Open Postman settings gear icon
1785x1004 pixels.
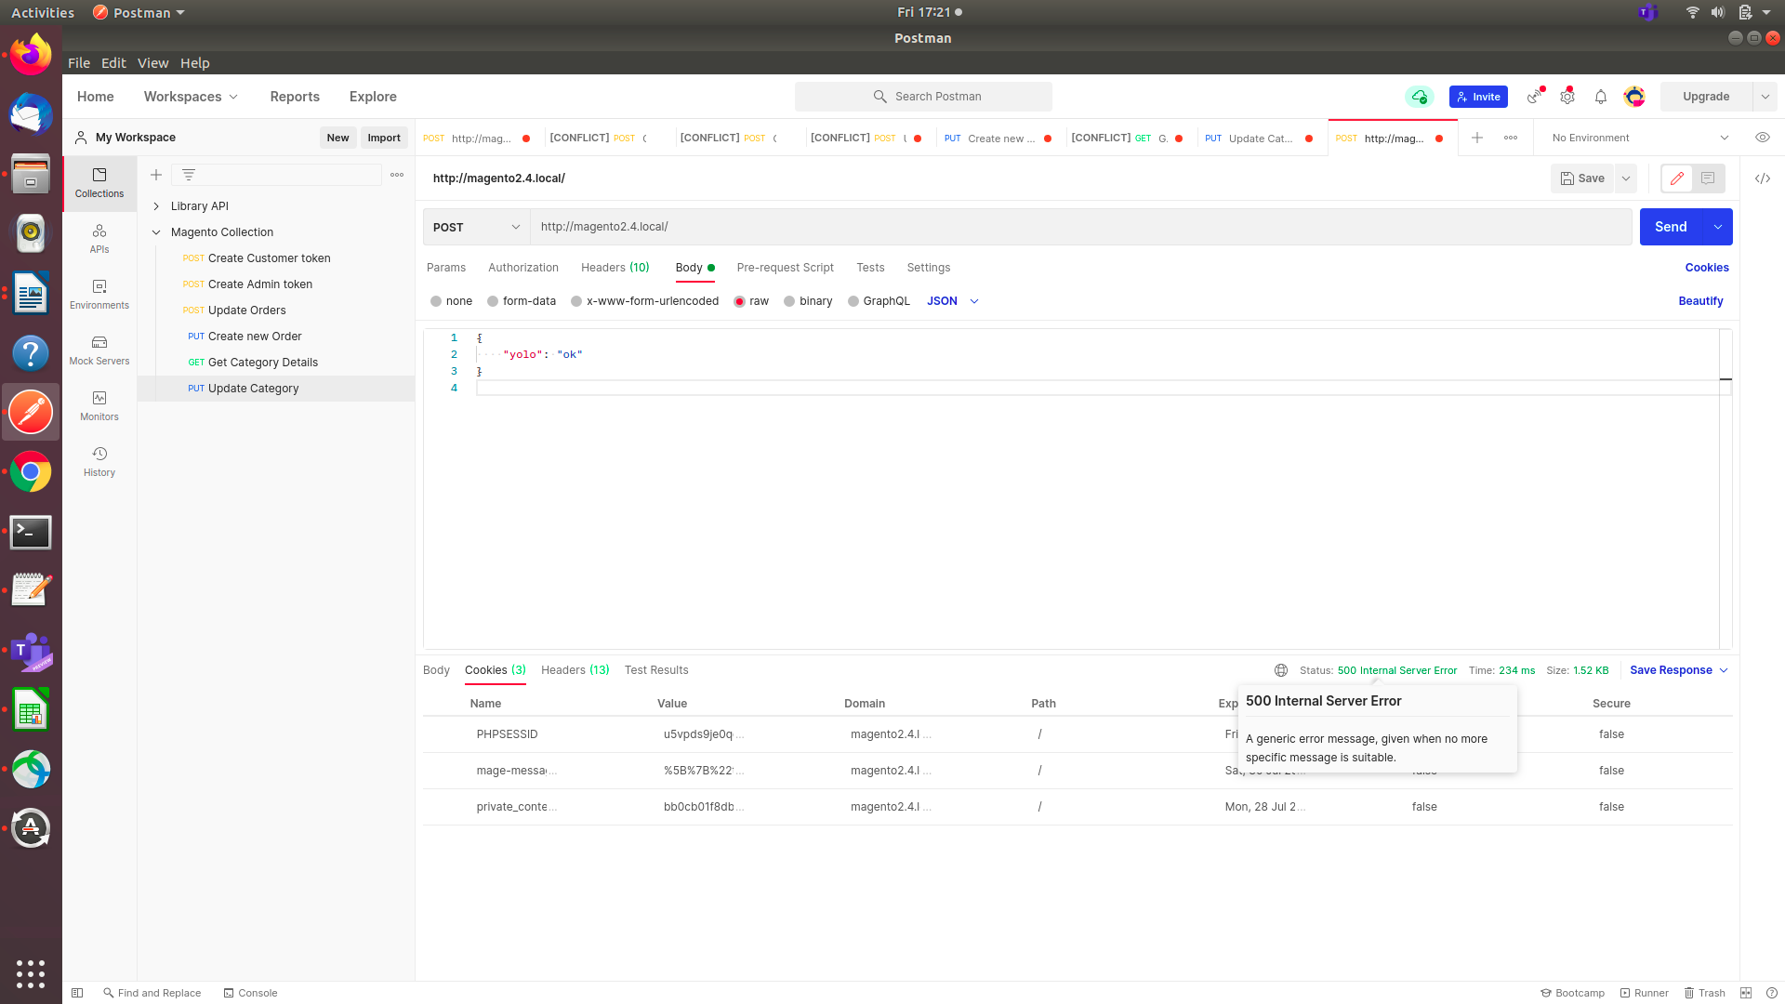(x=1567, y=97)
